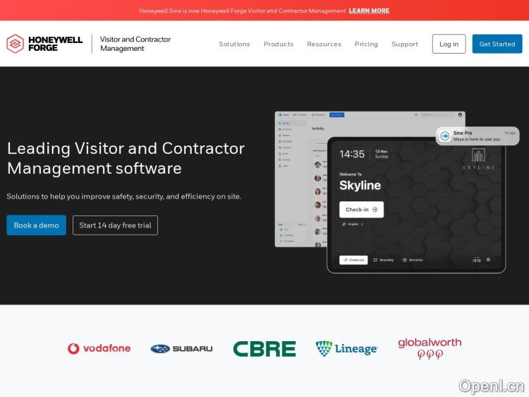Expand the Resources navigation menu

pos(324,44)
